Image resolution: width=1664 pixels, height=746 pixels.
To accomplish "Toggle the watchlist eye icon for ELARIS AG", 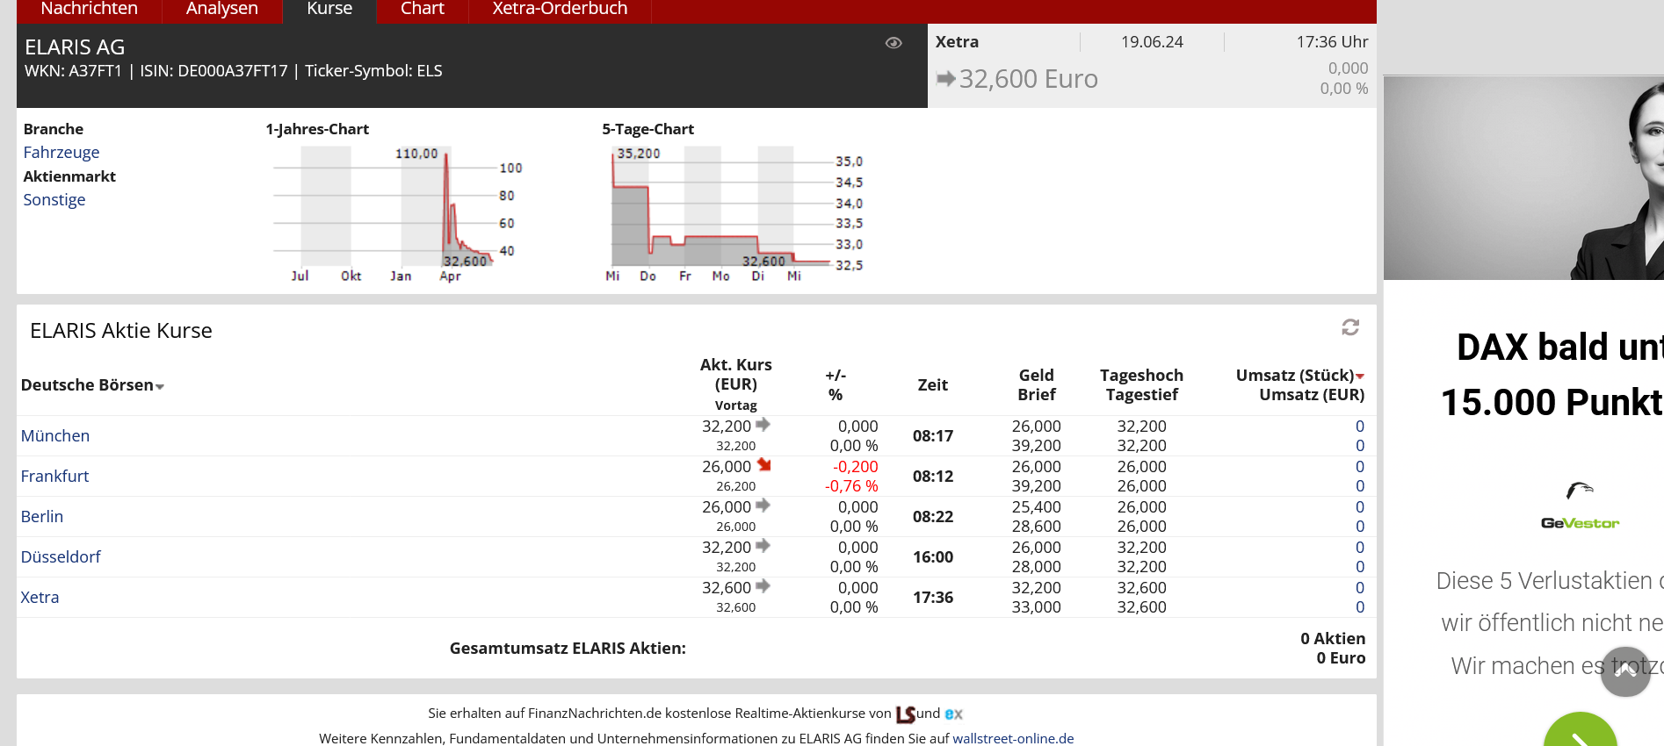I will point(893,43).
